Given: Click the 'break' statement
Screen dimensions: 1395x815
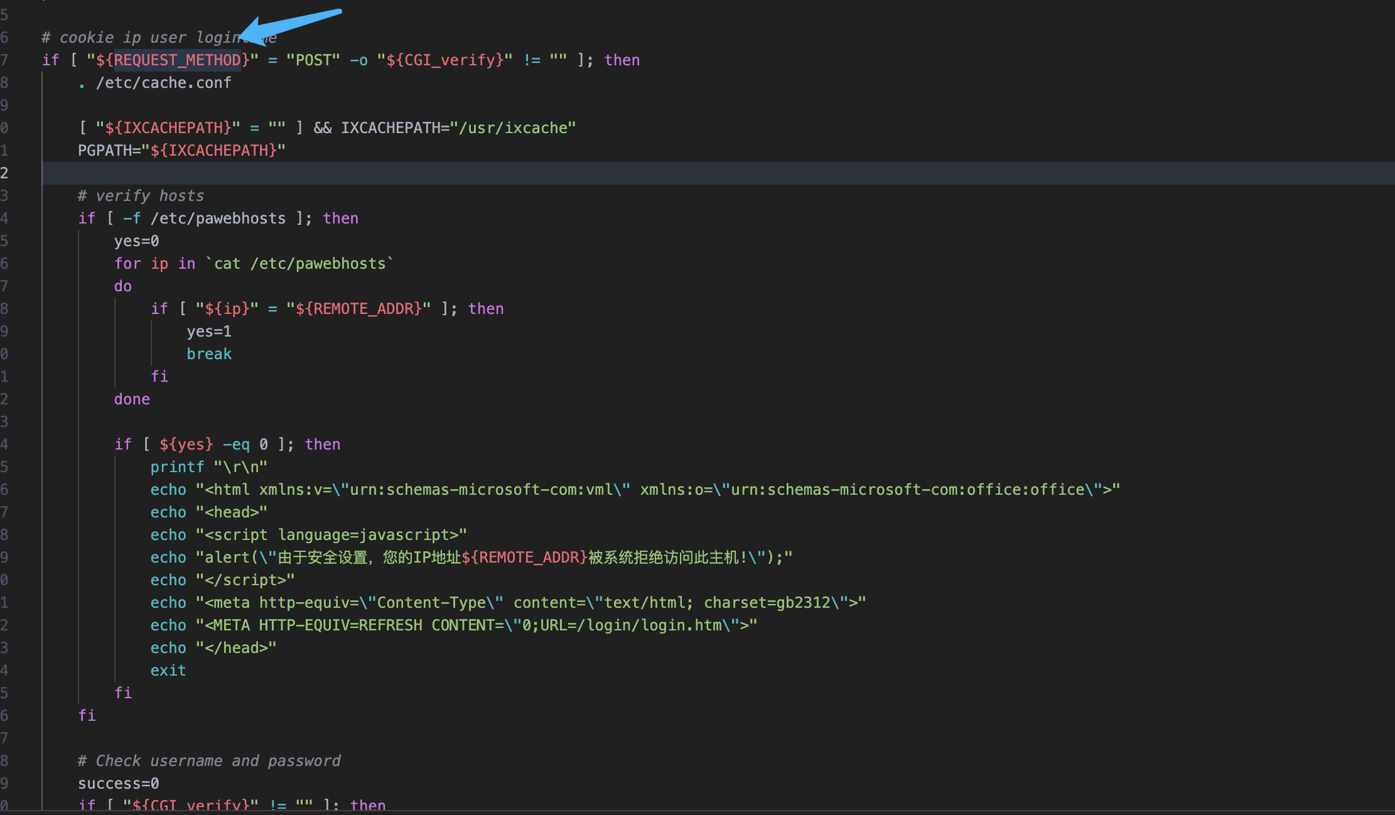Looking at the screenshot, I should (209, 354).
